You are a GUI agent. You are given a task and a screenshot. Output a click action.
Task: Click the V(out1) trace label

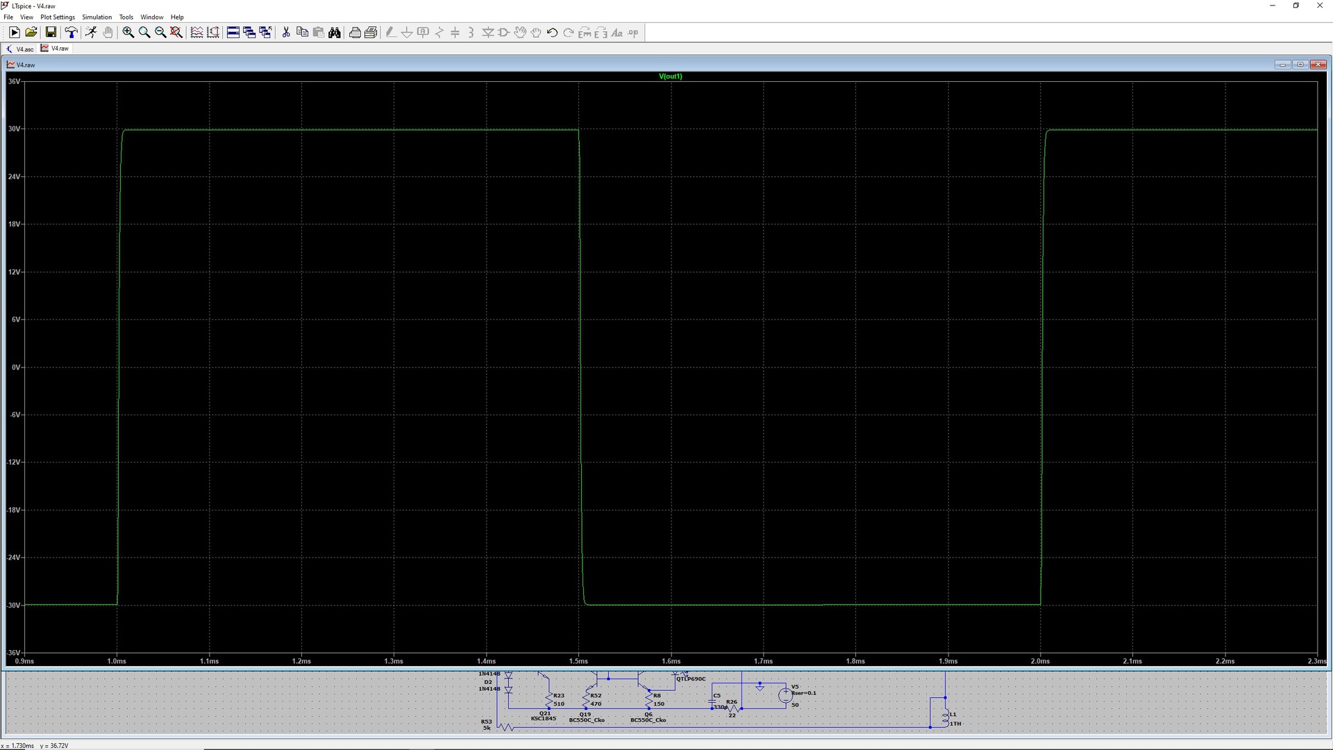[670, 76]
